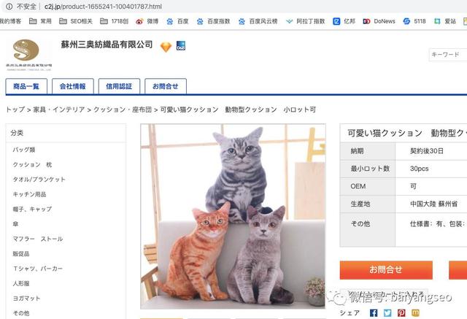Open the 微博 bookmark
This screenshot has width=467, height=319.
click(x=147, y=21)
